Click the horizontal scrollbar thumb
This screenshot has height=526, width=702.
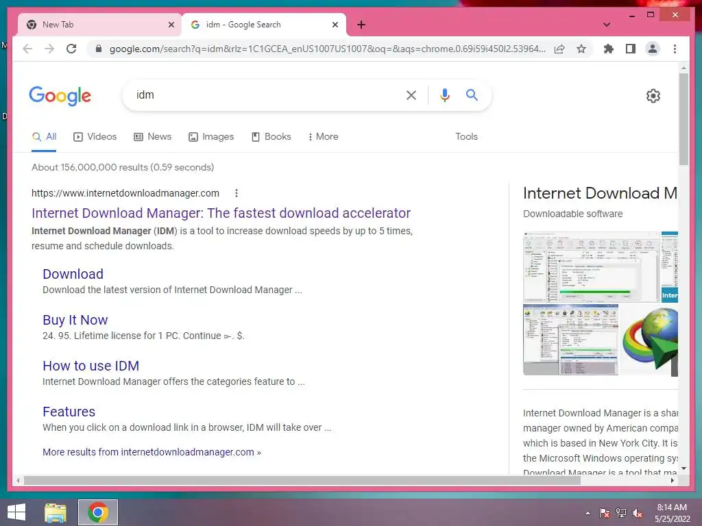(302, 480)
